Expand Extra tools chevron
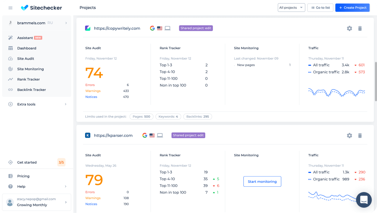This screenshot has width=377, height=213. click(x=66, y=104)
